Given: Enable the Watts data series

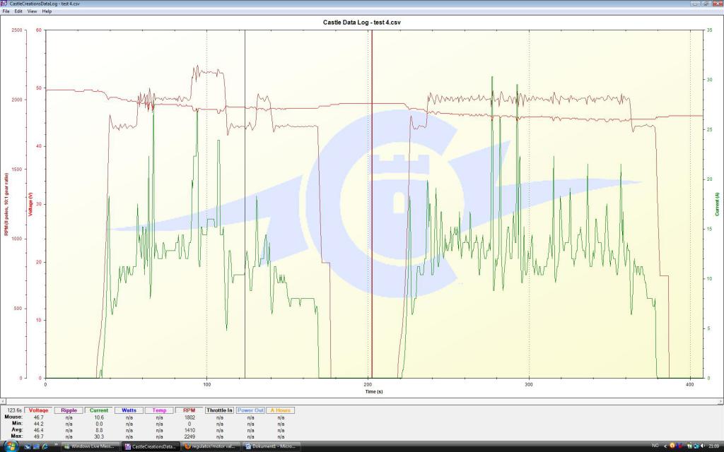Looking at the screenshot, I should 129,410.
